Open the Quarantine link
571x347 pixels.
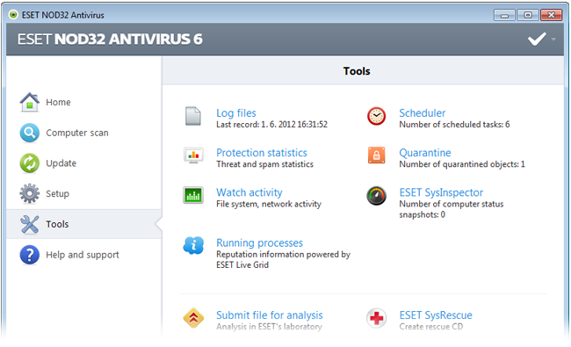pyautogui.click(x=425, y=153)
